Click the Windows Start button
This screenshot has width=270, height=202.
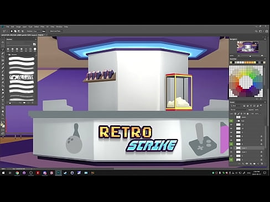tap(3, 173)
